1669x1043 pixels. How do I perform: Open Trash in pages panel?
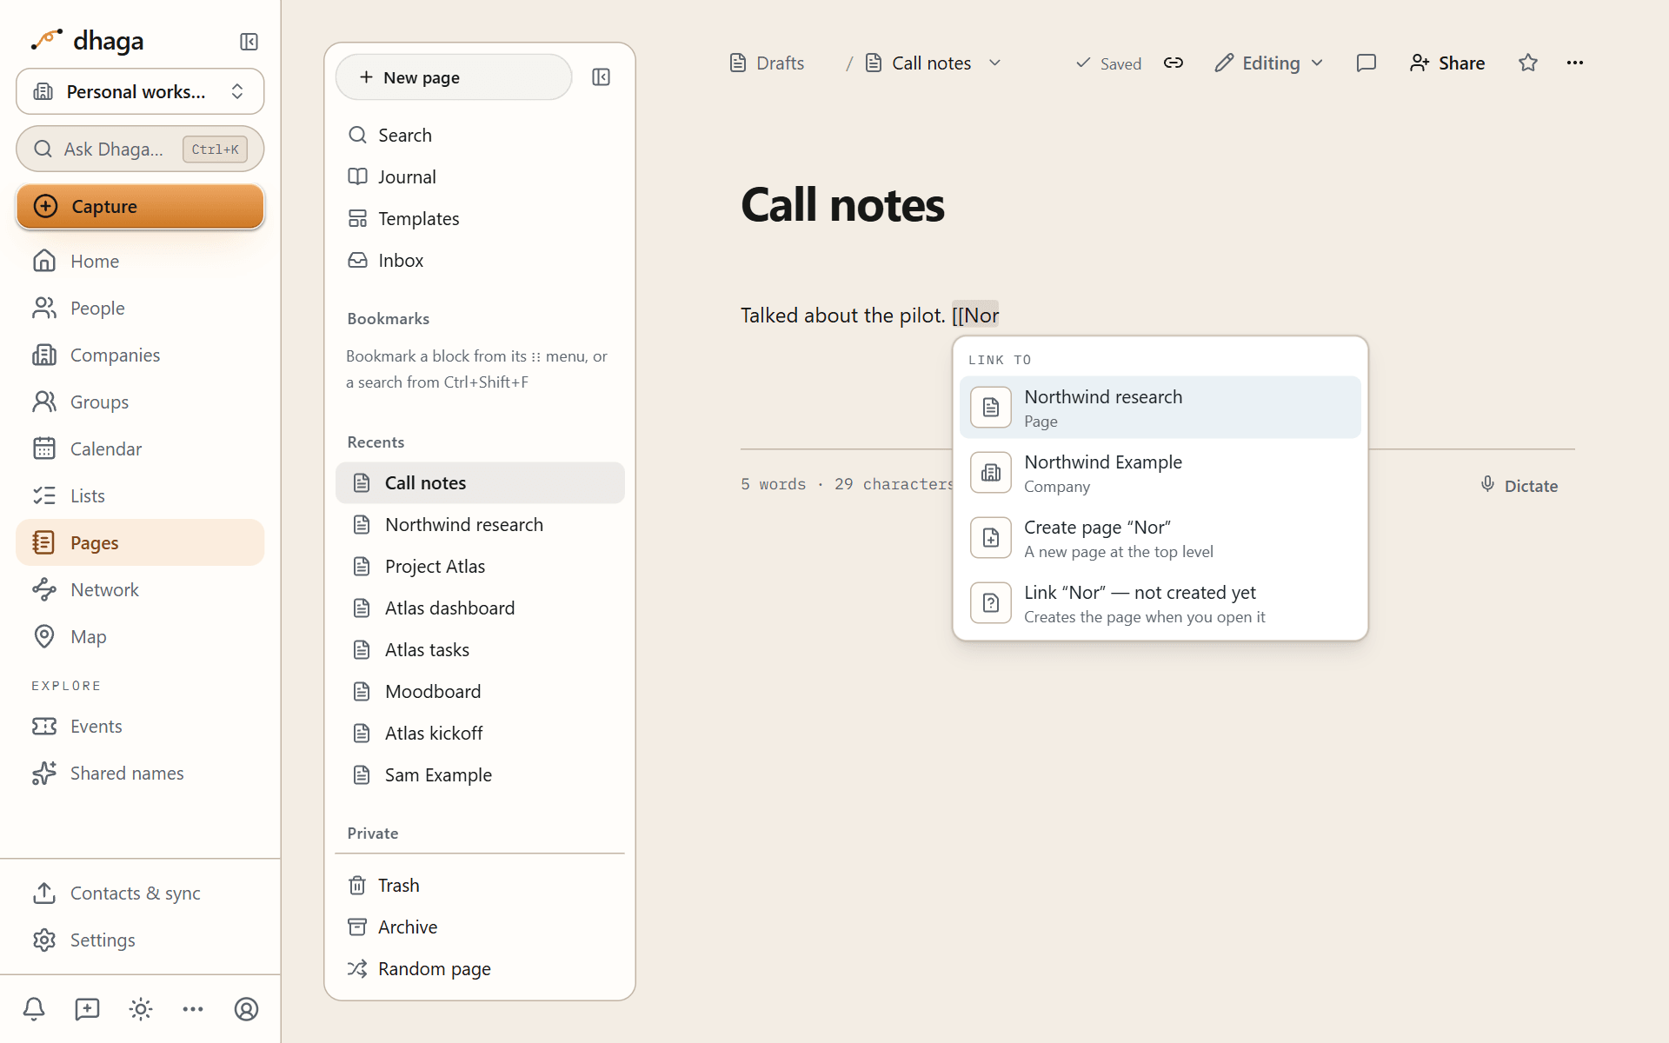pos(480,886)
